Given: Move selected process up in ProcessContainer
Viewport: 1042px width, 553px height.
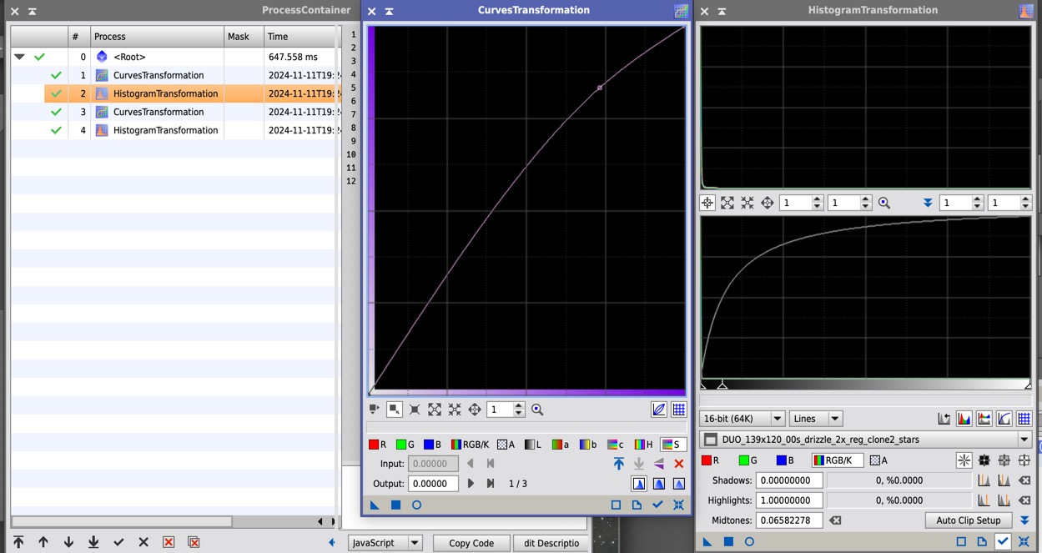Looking at the screenshot, I should 43,542.
